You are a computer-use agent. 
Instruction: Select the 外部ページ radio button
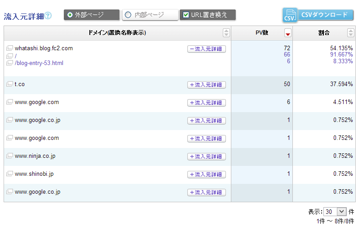pyautogui.click(x=70, y=15)
